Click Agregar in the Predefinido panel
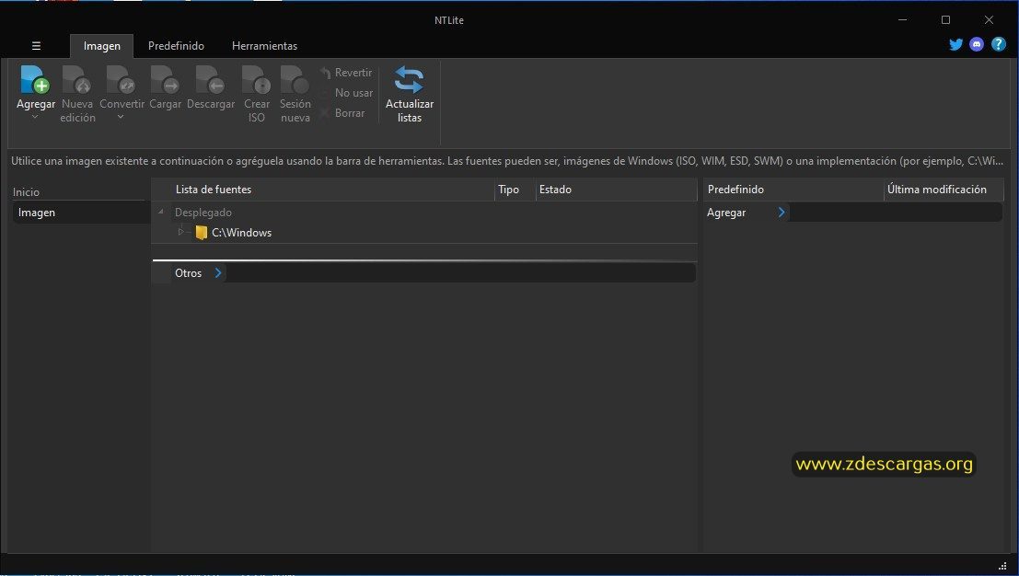This screenshot has height=576, width=1019. [726, 213]
